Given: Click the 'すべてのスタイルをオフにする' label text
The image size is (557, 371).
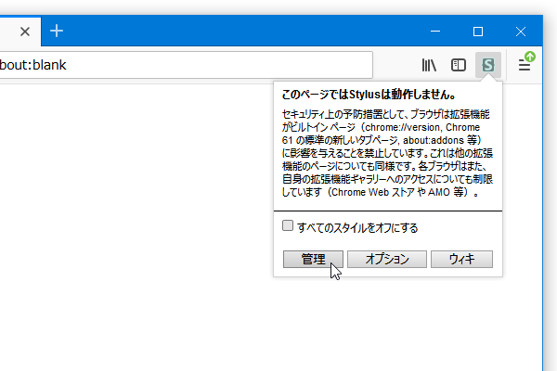Looking at the screenshot, I should pyautogui.click(x=357, y=227).
